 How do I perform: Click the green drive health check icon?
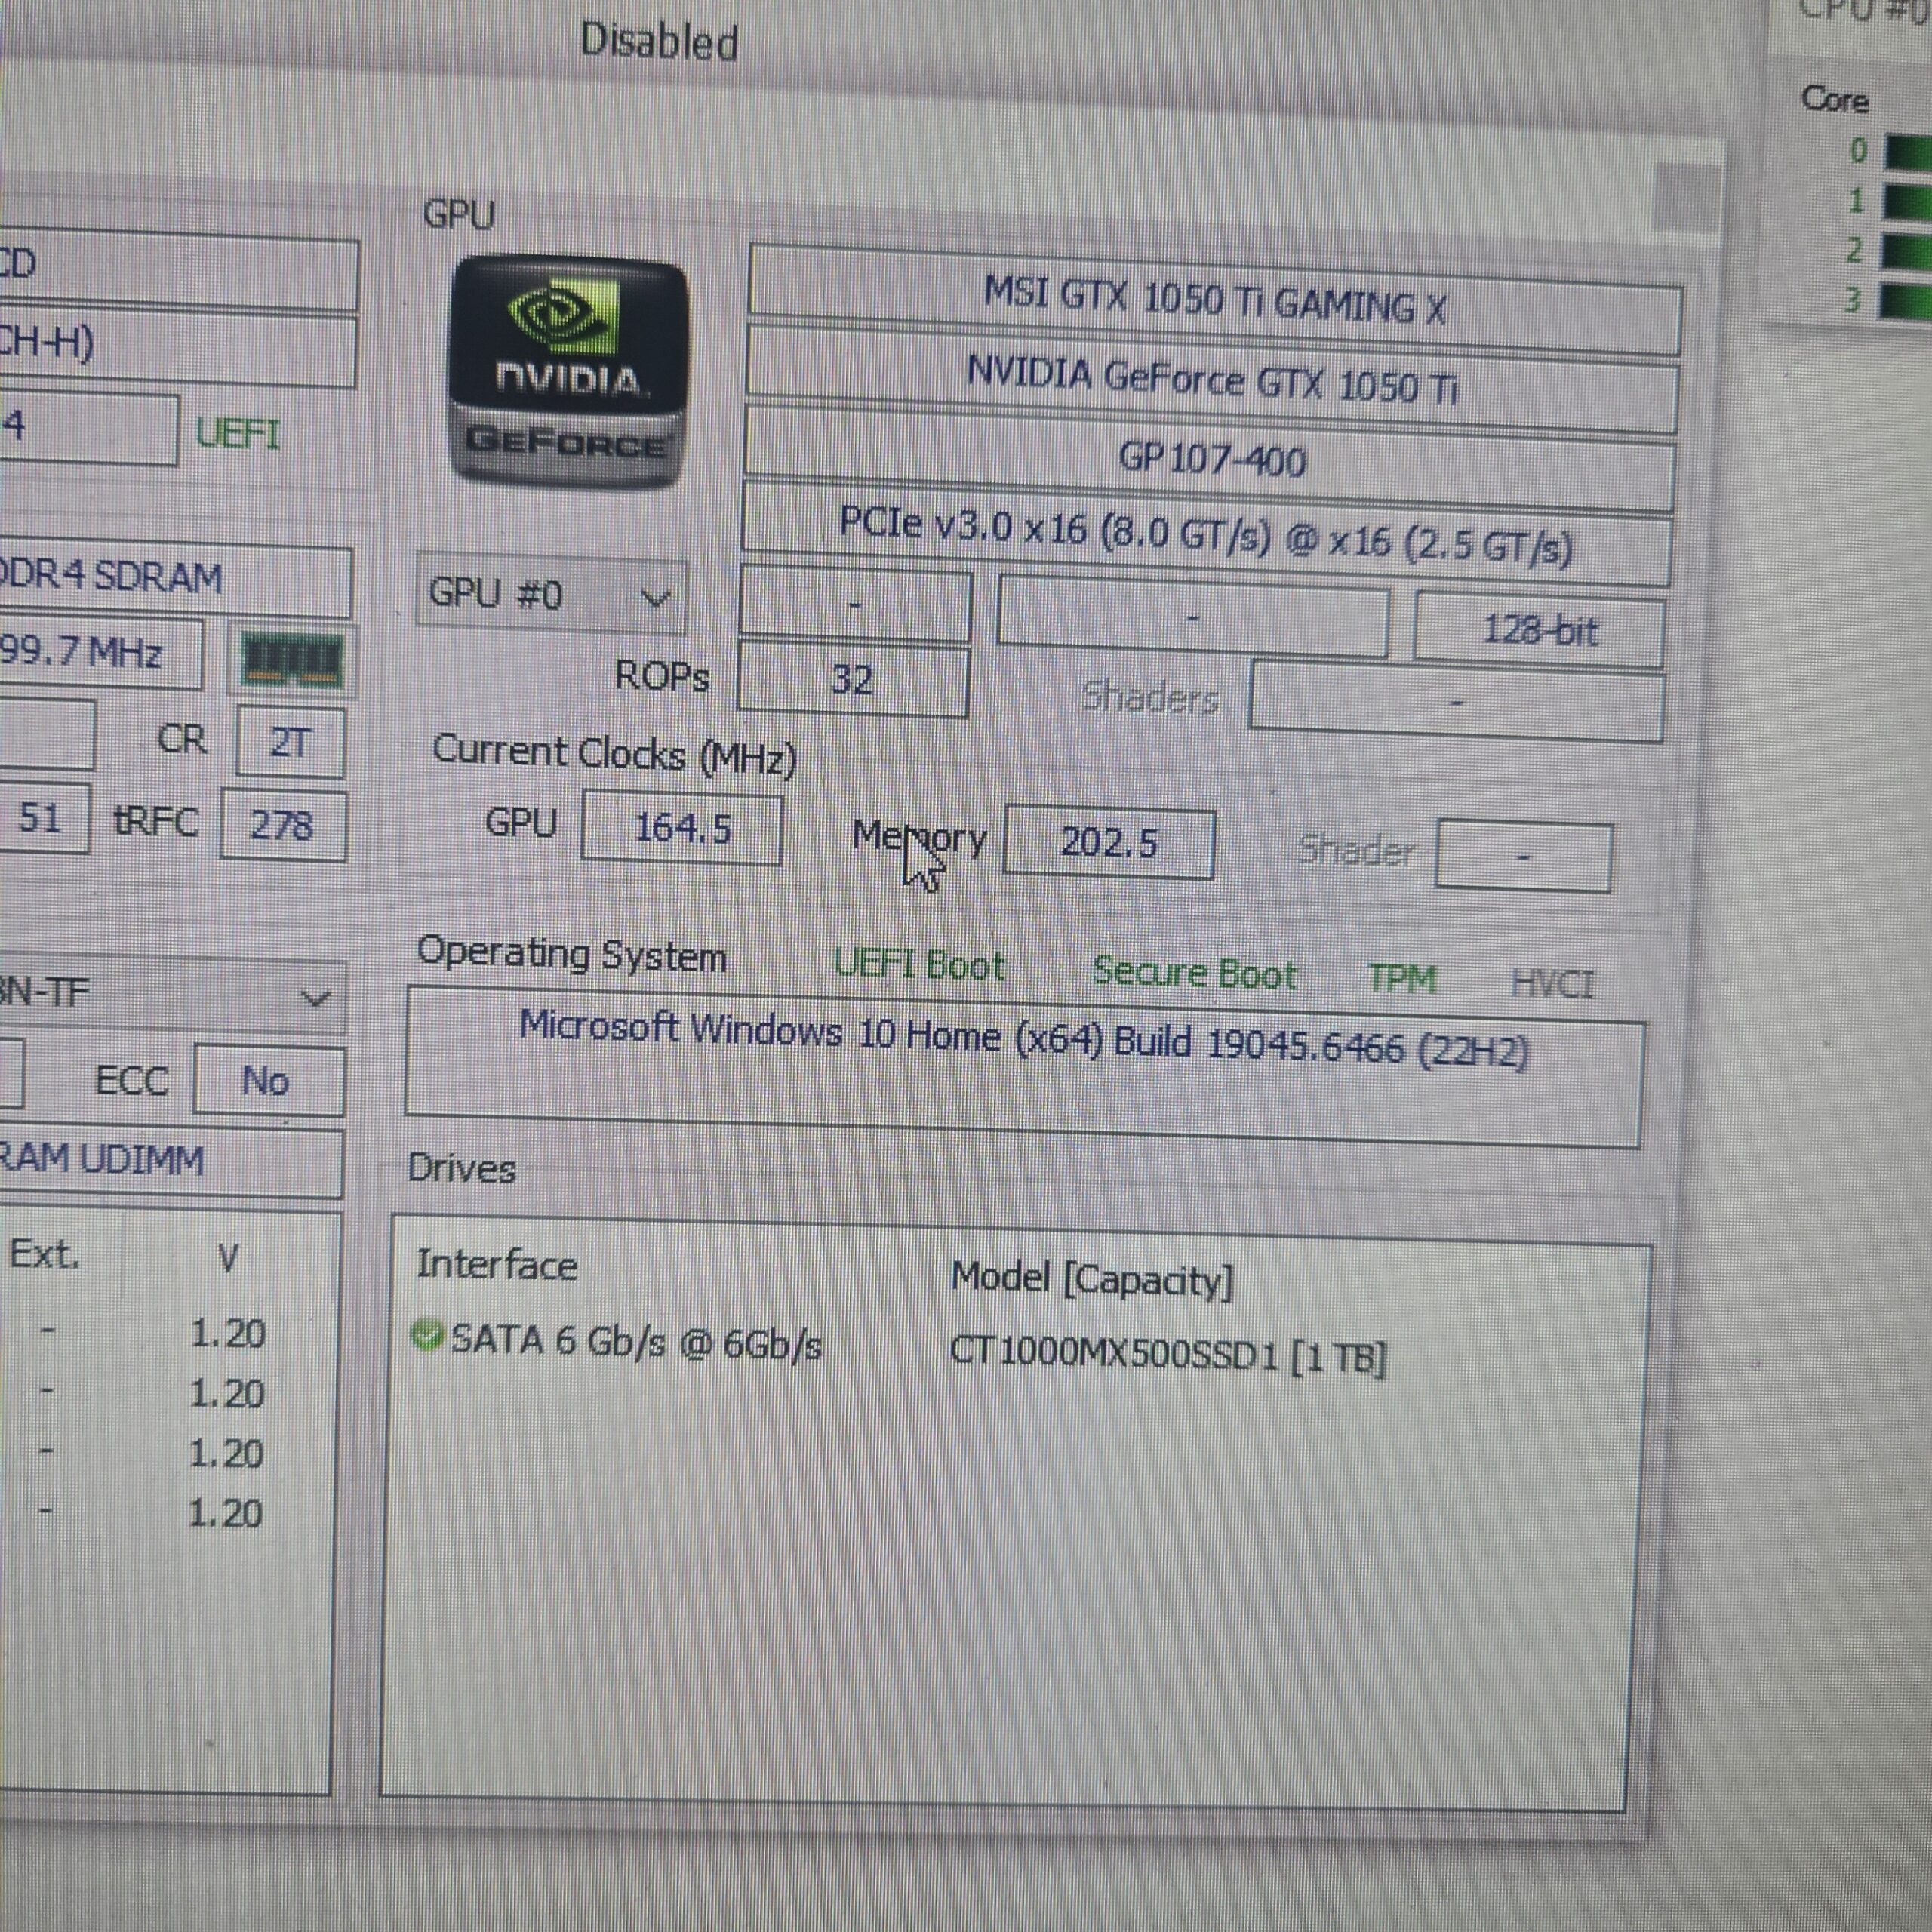428,1335
